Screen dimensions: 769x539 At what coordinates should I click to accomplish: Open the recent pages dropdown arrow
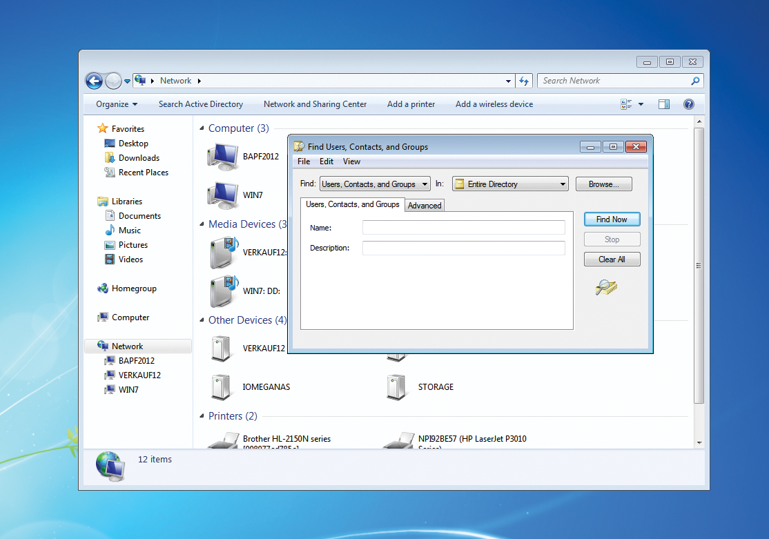pyautogui.click(x=127, y=81)
